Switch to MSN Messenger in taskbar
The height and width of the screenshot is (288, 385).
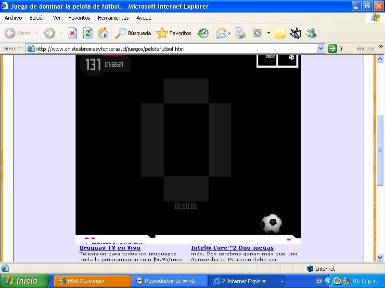(91, 281)
